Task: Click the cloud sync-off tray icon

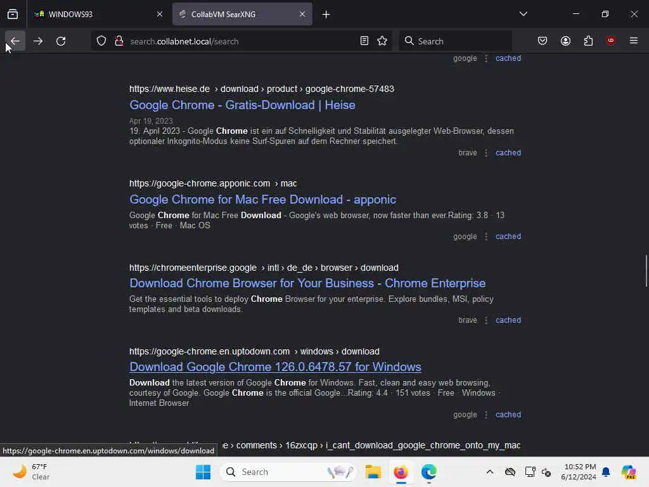Action: coord(510,472)
